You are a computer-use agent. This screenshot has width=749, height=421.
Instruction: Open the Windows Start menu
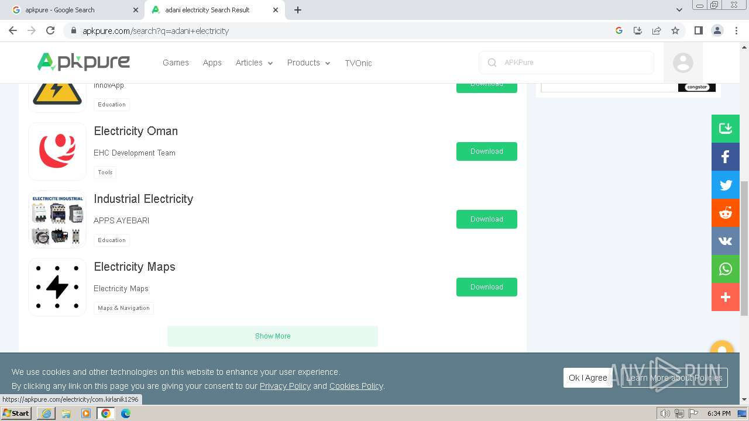click(16, 413)
